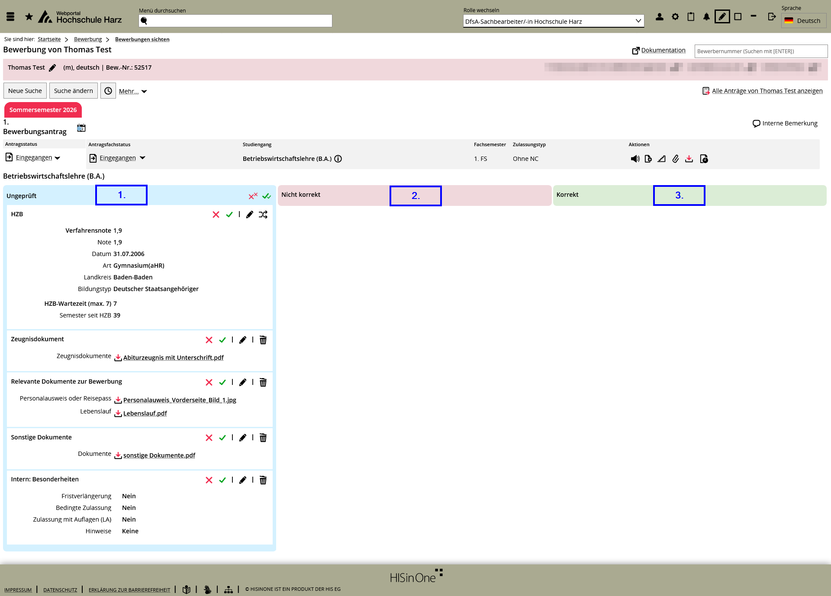The image size is (831, 596).
Task: Click the shuffle icon in HZB section
Action: (x=263, y=215)
